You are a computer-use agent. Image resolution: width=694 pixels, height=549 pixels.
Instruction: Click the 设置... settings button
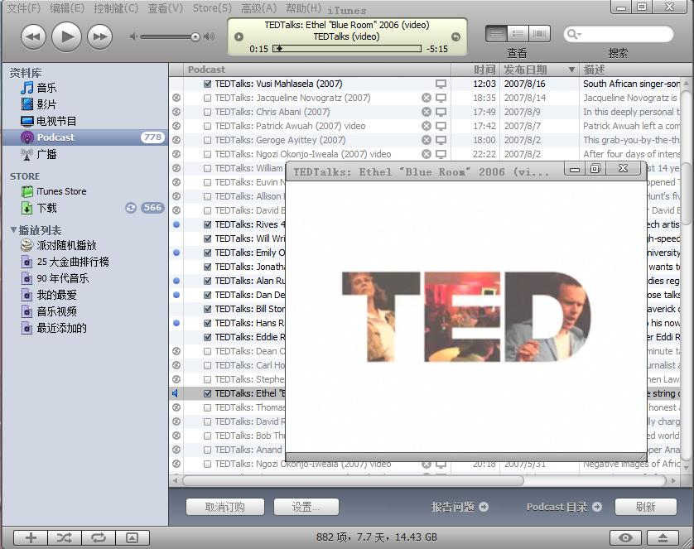[306, 507]
